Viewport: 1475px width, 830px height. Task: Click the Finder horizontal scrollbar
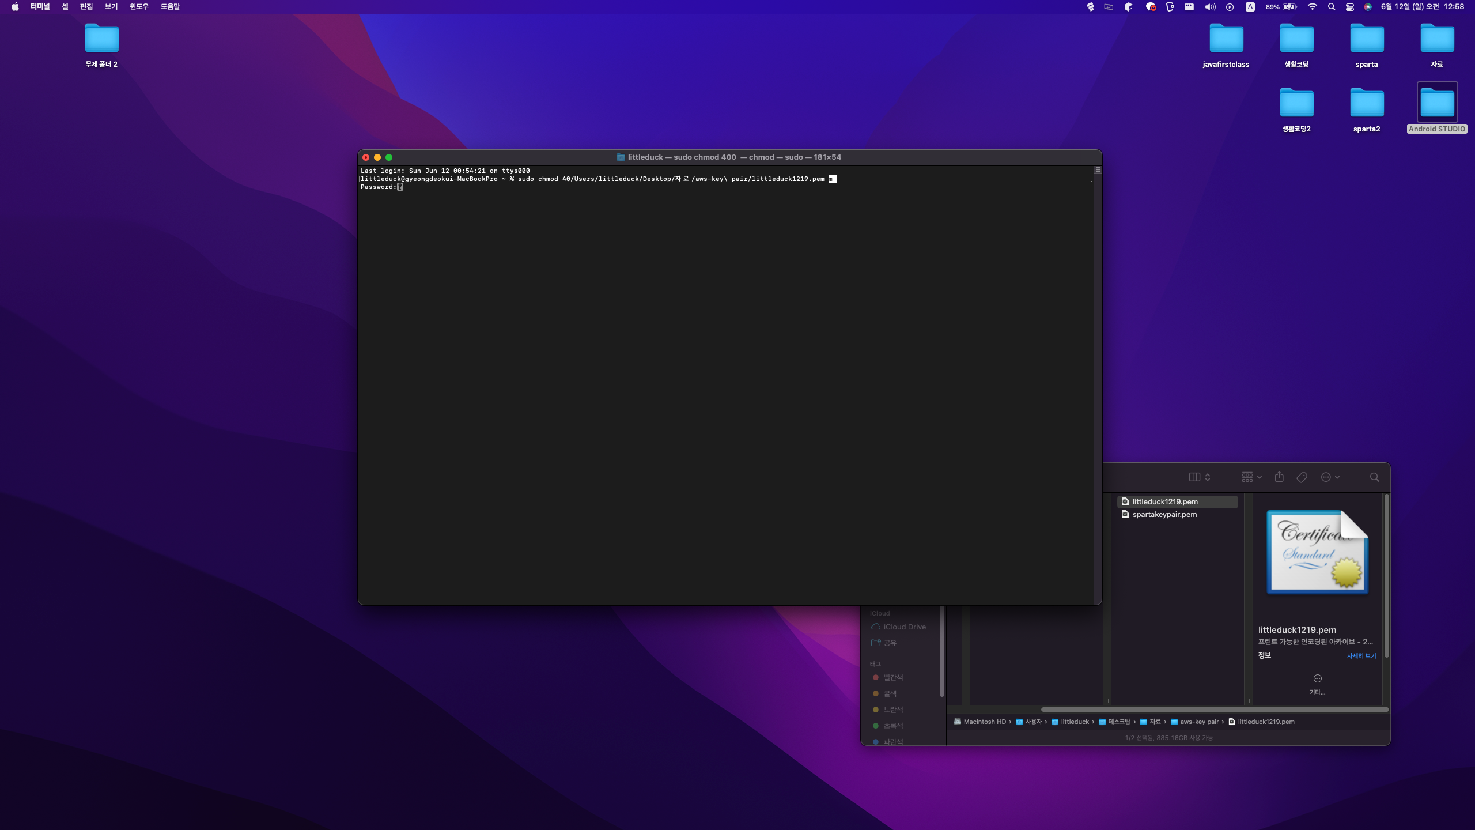tap(1215, 710)
